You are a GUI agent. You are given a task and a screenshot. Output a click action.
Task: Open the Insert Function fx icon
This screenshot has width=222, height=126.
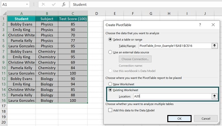(x=64, y=5)
